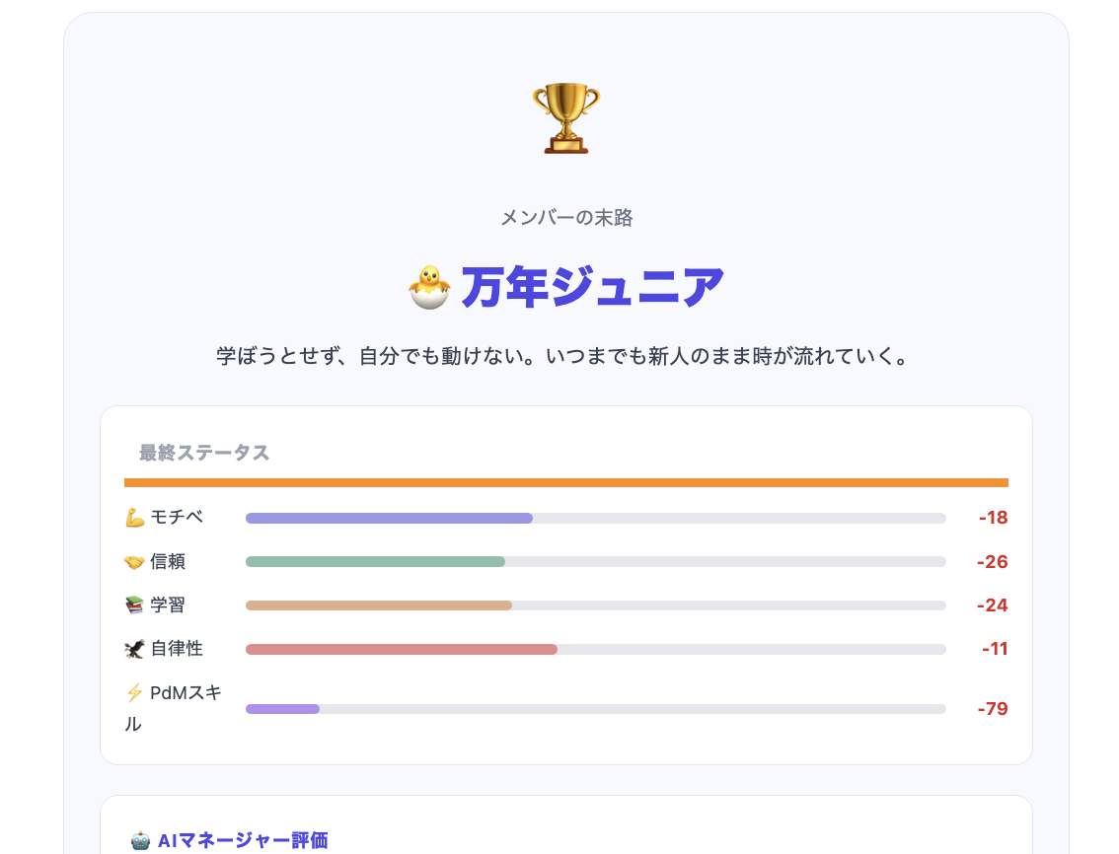Click the handshake icon beside 信頼

click(136, 561)
